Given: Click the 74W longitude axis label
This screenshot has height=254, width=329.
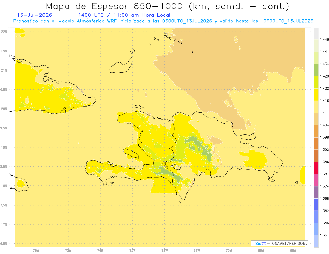Looking at the screenshot, I should click(x=100, y=250).
